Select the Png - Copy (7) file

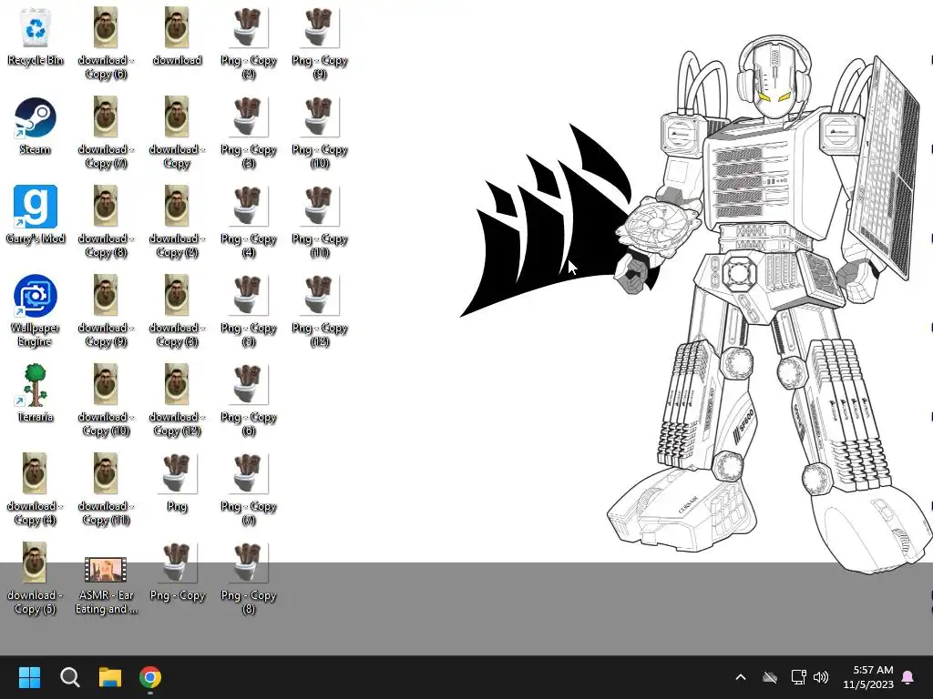click(x=248, y=489)
